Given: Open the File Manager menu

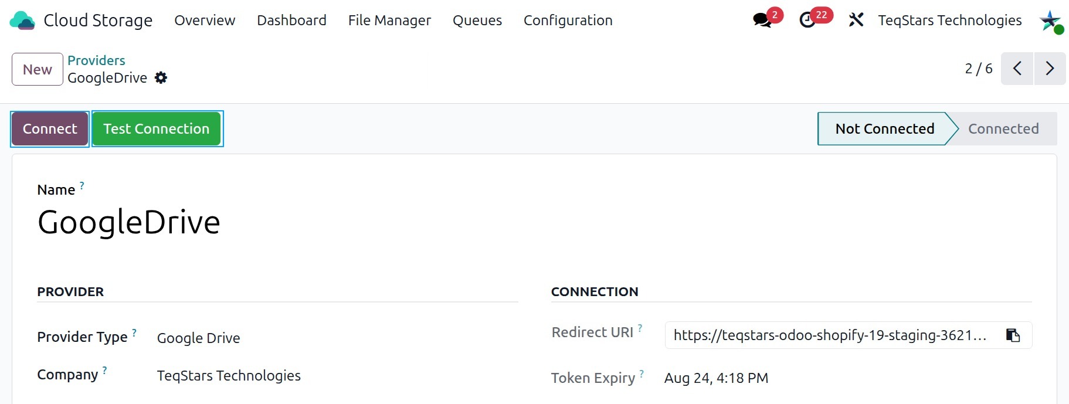Looking at the screenshot, I should 389,21.
